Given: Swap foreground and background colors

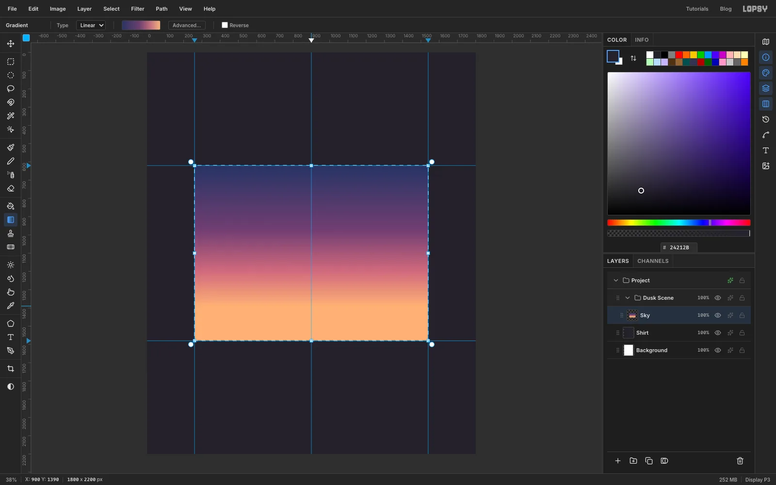Looking at the screenshot, I should 633,58.
